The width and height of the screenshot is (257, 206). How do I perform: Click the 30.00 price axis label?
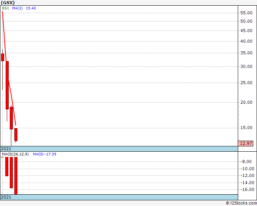point(246,66)
